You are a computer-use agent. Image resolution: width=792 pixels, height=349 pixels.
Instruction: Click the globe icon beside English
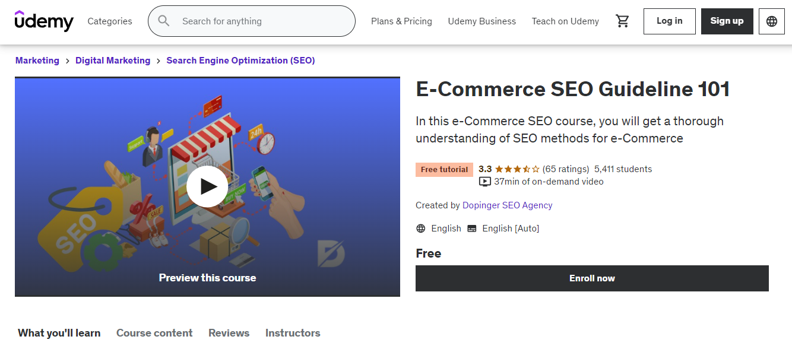pos(421,229)
